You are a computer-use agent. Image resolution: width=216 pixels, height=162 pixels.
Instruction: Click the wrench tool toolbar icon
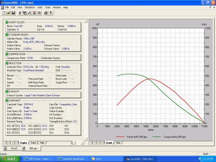(x=30, y=13)
